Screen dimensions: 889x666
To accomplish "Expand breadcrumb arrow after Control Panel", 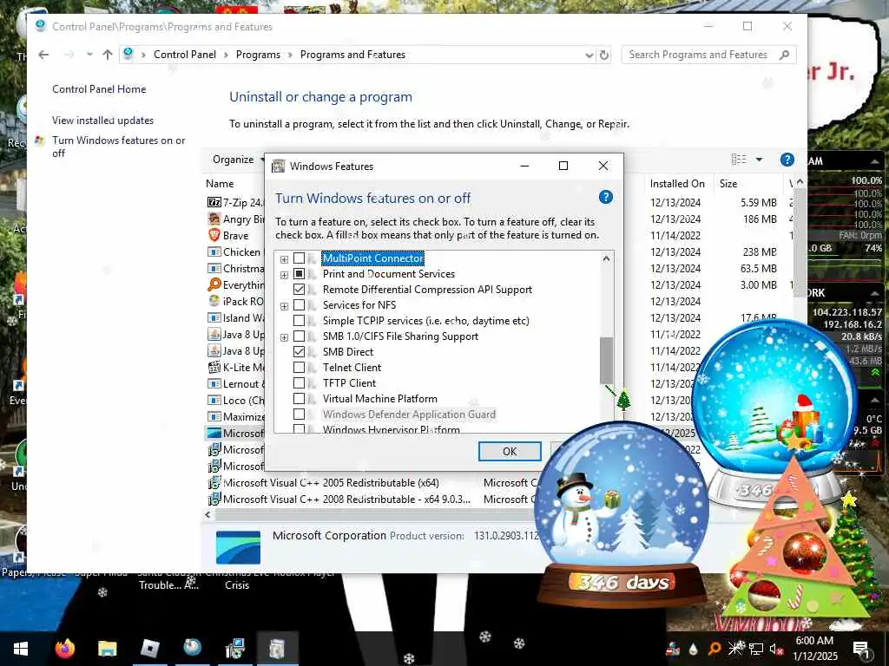I will pyautogui.click(x=226, y=55).
